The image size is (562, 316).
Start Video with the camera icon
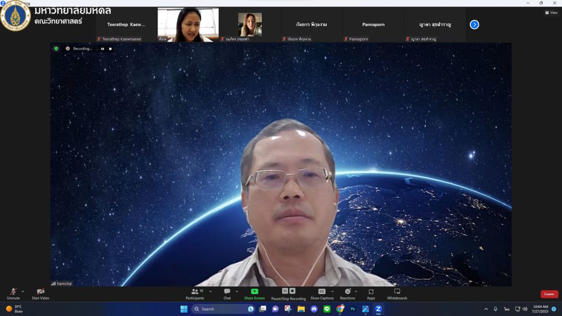pyautogui.click(x=40, y=292)
